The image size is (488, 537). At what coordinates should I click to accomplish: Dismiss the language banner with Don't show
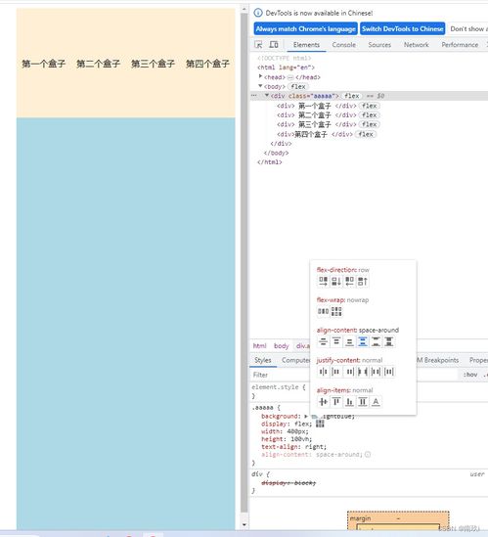468,28
